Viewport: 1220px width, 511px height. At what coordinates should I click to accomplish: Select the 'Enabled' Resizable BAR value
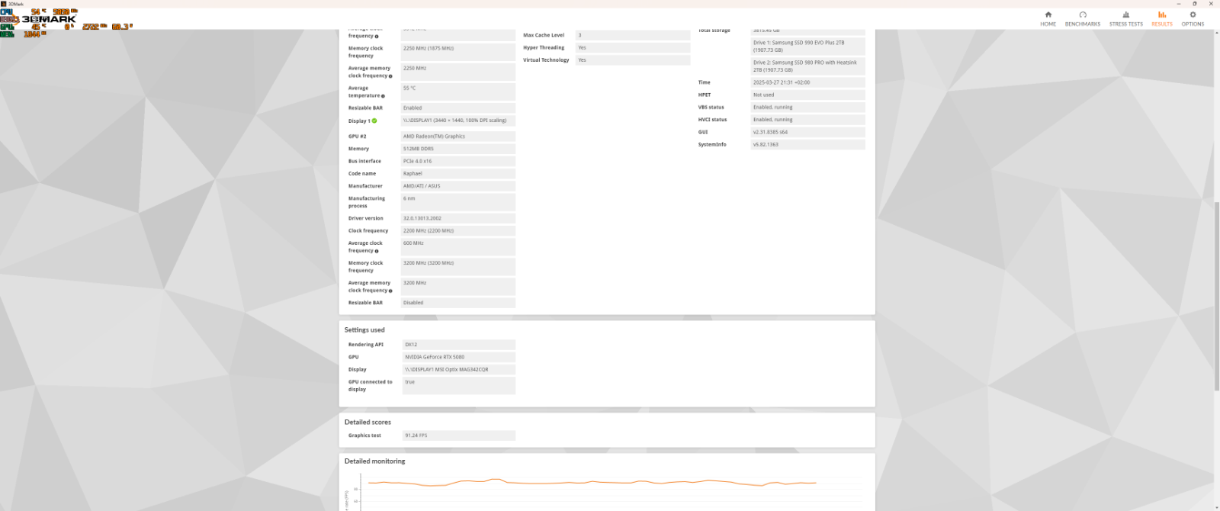(457, 108)
